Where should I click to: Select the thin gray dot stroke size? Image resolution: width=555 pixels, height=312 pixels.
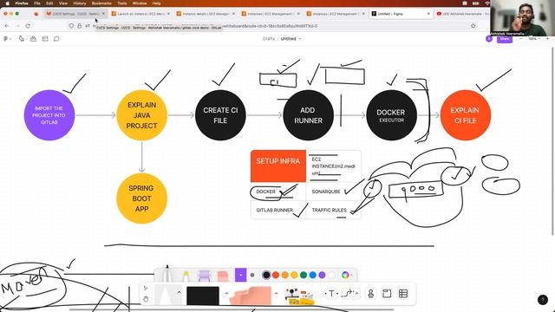(x=252, y=275)
